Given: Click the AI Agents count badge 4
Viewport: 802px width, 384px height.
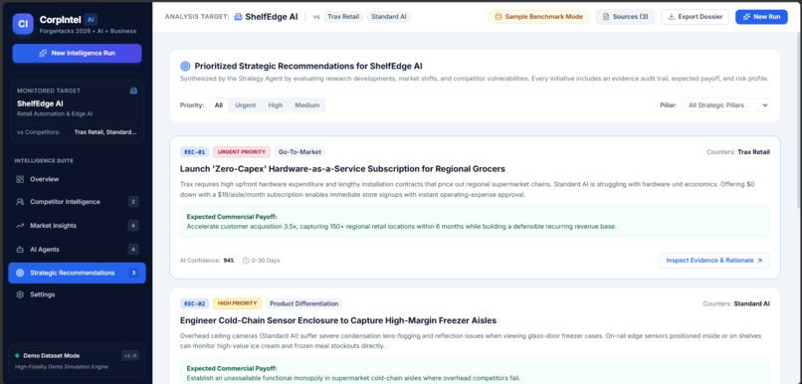Looking at the screenshot, I should [x=133, y=250].
